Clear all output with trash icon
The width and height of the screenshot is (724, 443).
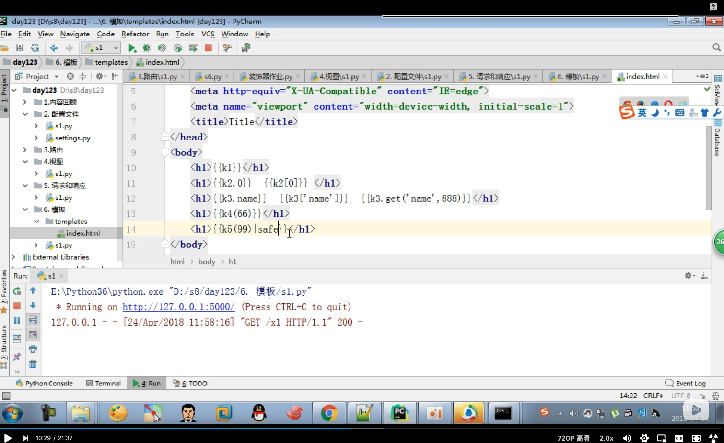tap(33, 364)
